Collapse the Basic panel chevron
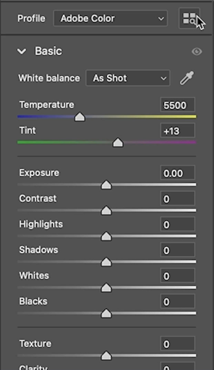 (22, 52)
